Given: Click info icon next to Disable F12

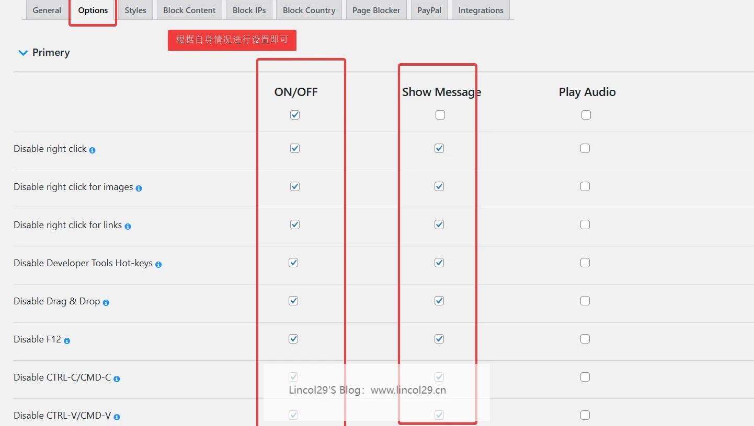Looking at the screenshot, I should (x=67, y=341).
